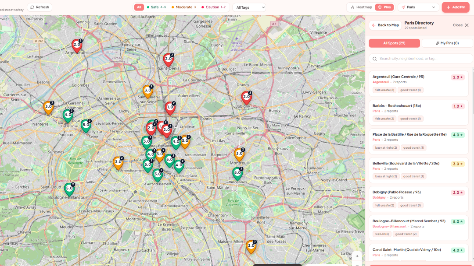Click the 3.0 rating badge for Belleville

[458, 164]
